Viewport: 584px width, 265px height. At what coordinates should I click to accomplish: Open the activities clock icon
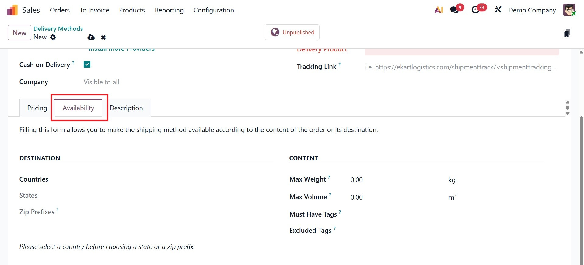475,10
